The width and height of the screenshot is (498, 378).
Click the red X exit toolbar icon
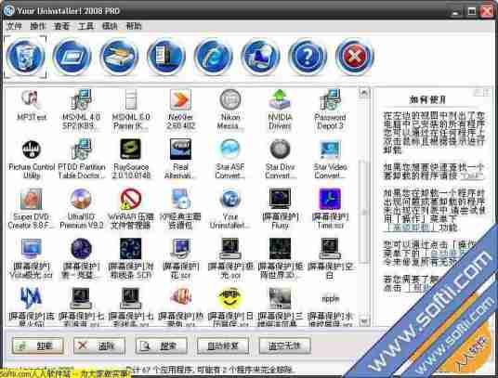click(354, 57)
